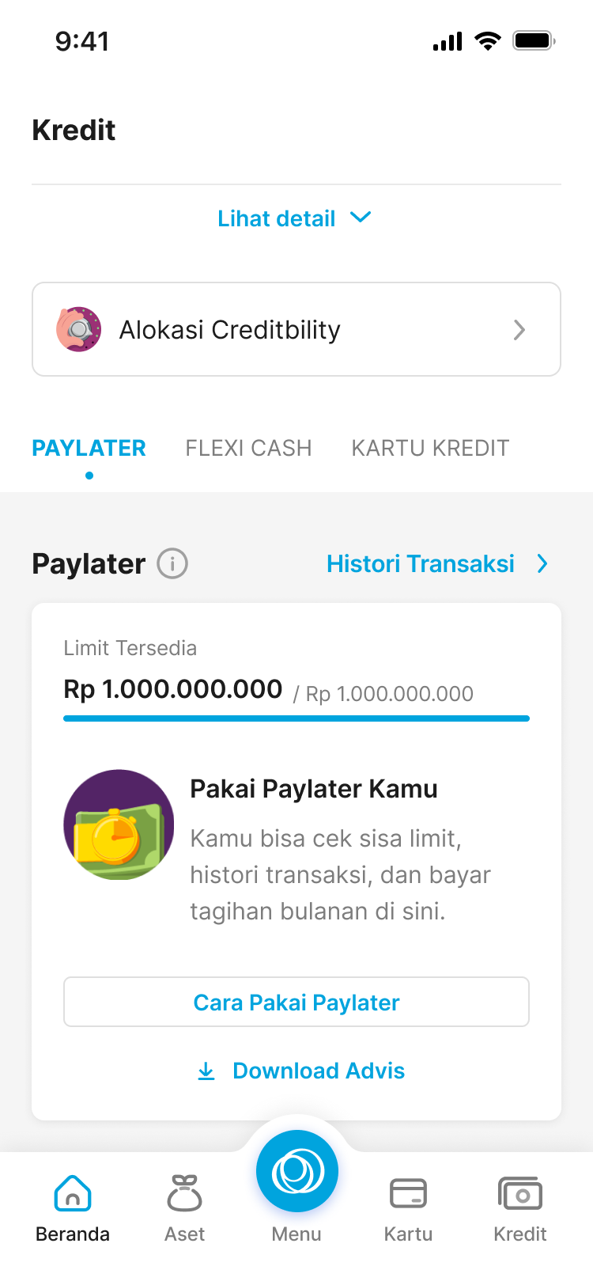Viewport: 593px width, 1285px height.
Task: Tap the Paylater stopwatch money illustration
Action: pos(119,825)
